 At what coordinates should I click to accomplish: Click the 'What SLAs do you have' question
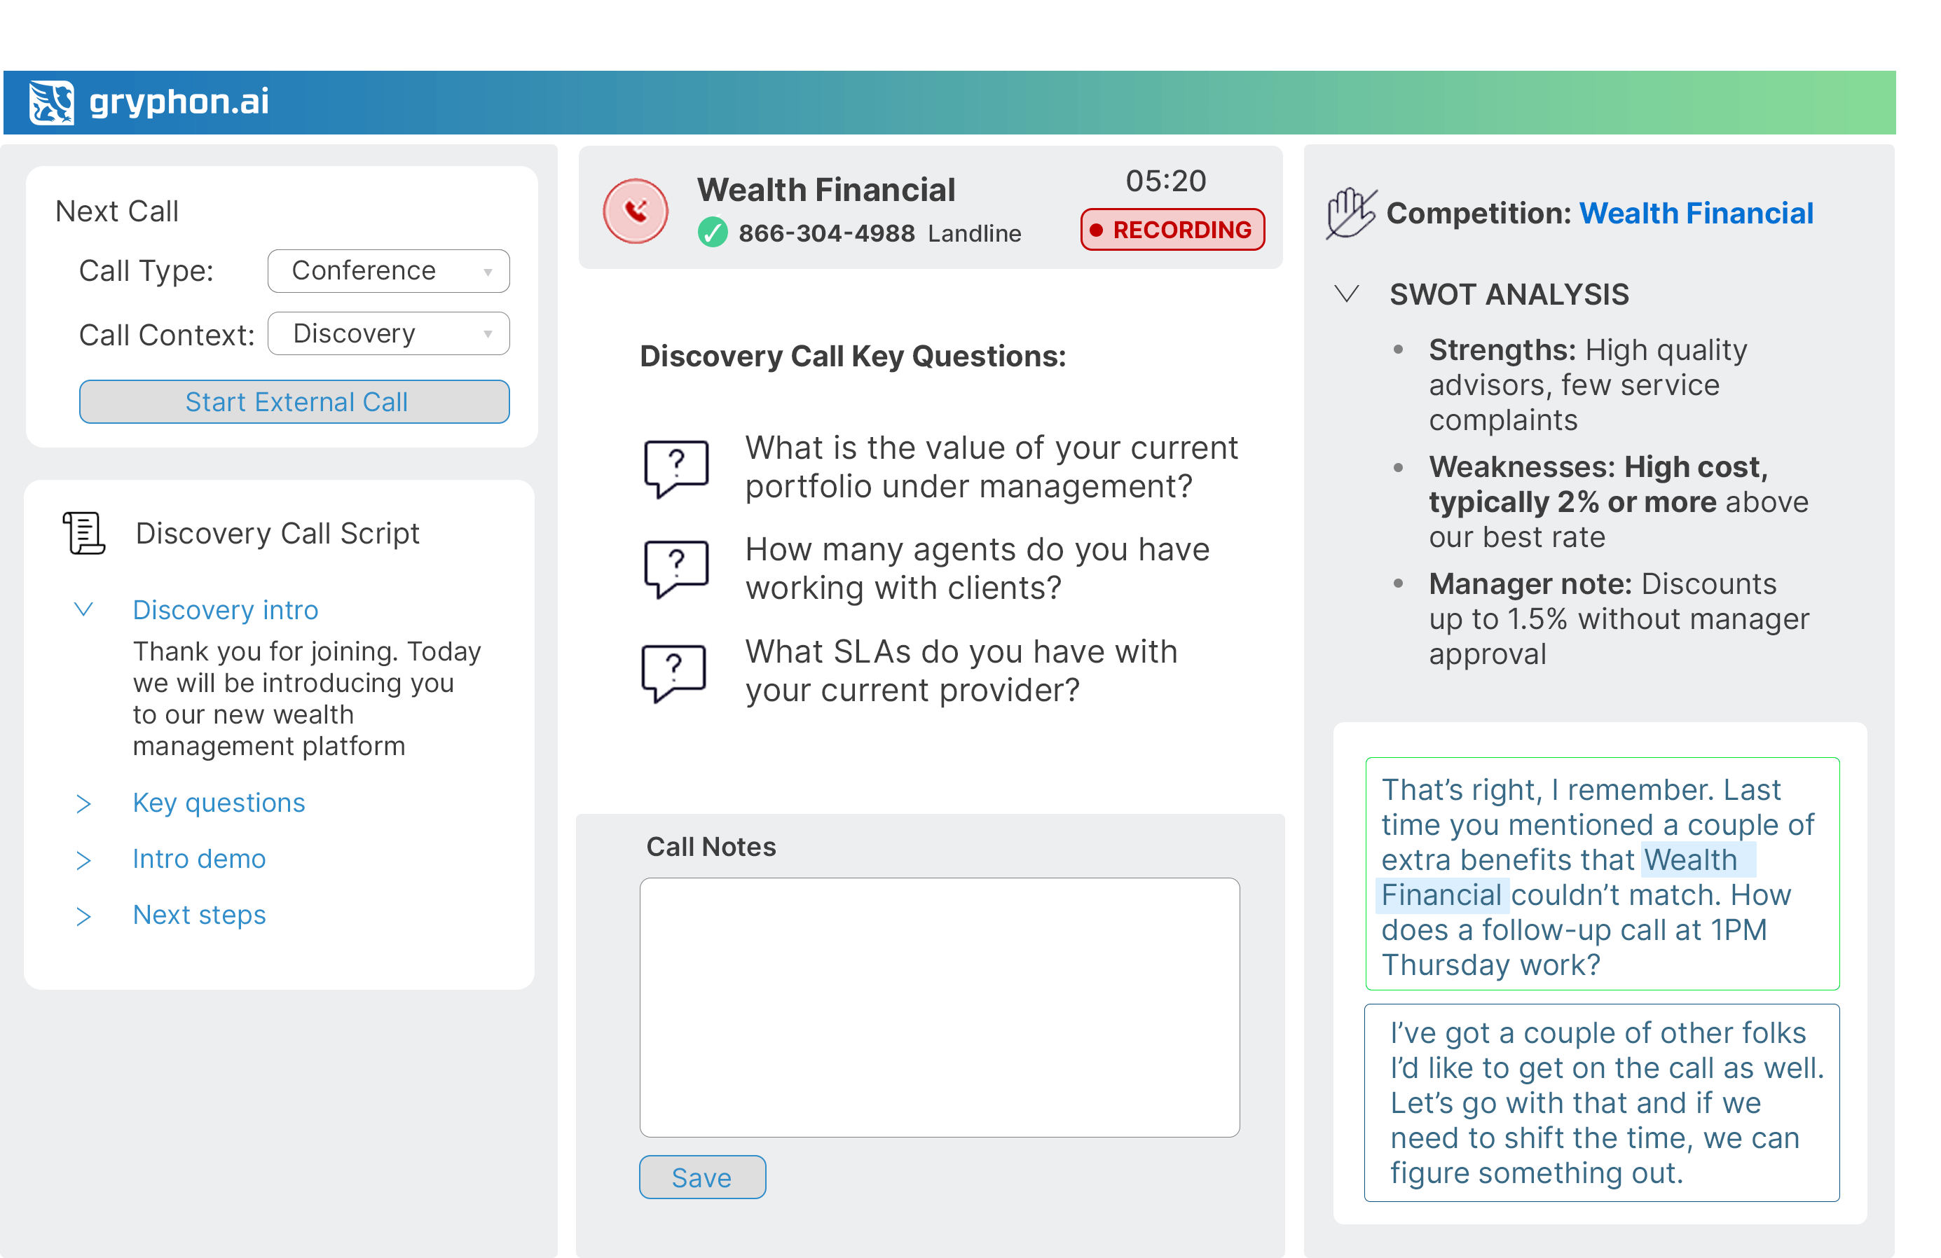[x=961, y=670]
